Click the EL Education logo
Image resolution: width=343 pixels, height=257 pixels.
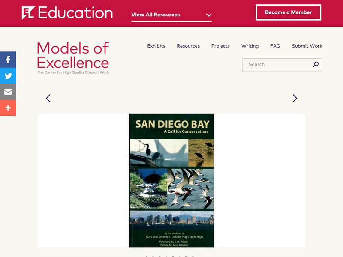(67, 13)
